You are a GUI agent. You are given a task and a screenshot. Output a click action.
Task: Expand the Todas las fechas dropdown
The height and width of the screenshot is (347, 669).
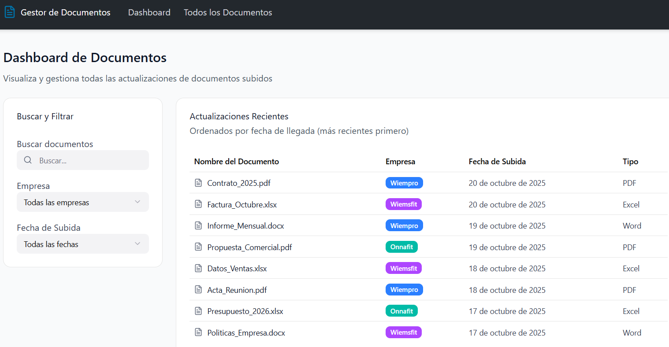pyautogui.click(x=82, y=244)
